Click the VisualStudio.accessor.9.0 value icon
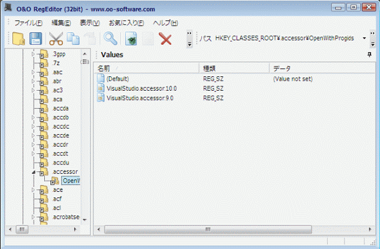Screen dimensions: 380x249 click(x=100, y=98)
